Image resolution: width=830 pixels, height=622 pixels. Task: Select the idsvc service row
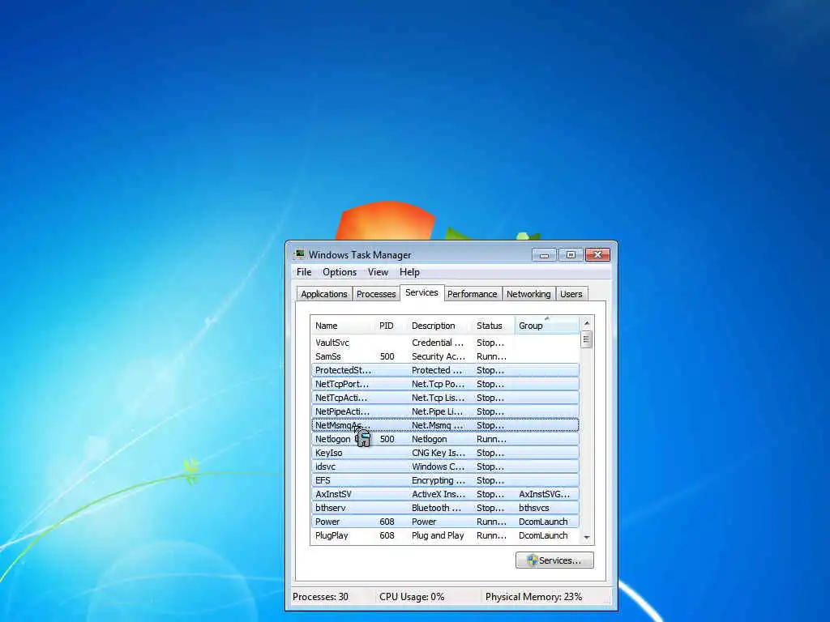tap(445, 466)
